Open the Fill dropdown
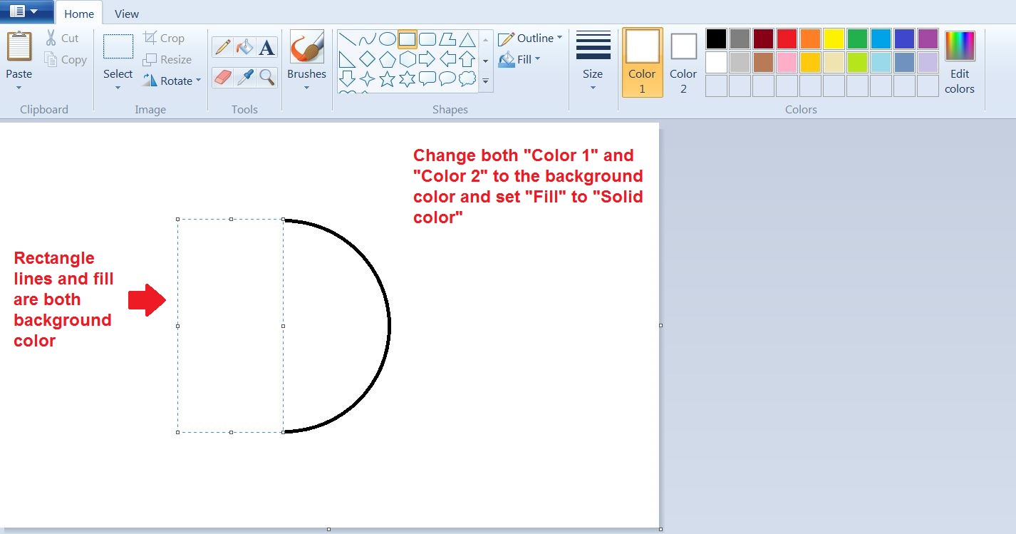The height and width of the screenshot is (534, 1016). (519, 59)
